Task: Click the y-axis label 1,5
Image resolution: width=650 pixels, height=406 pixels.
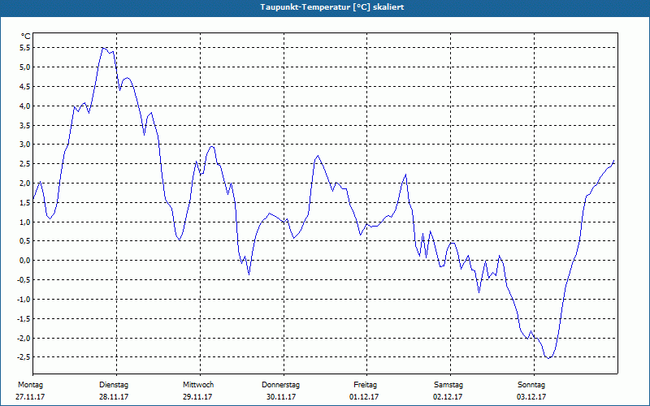Action: pyautogui.click(x=25, y=202)
